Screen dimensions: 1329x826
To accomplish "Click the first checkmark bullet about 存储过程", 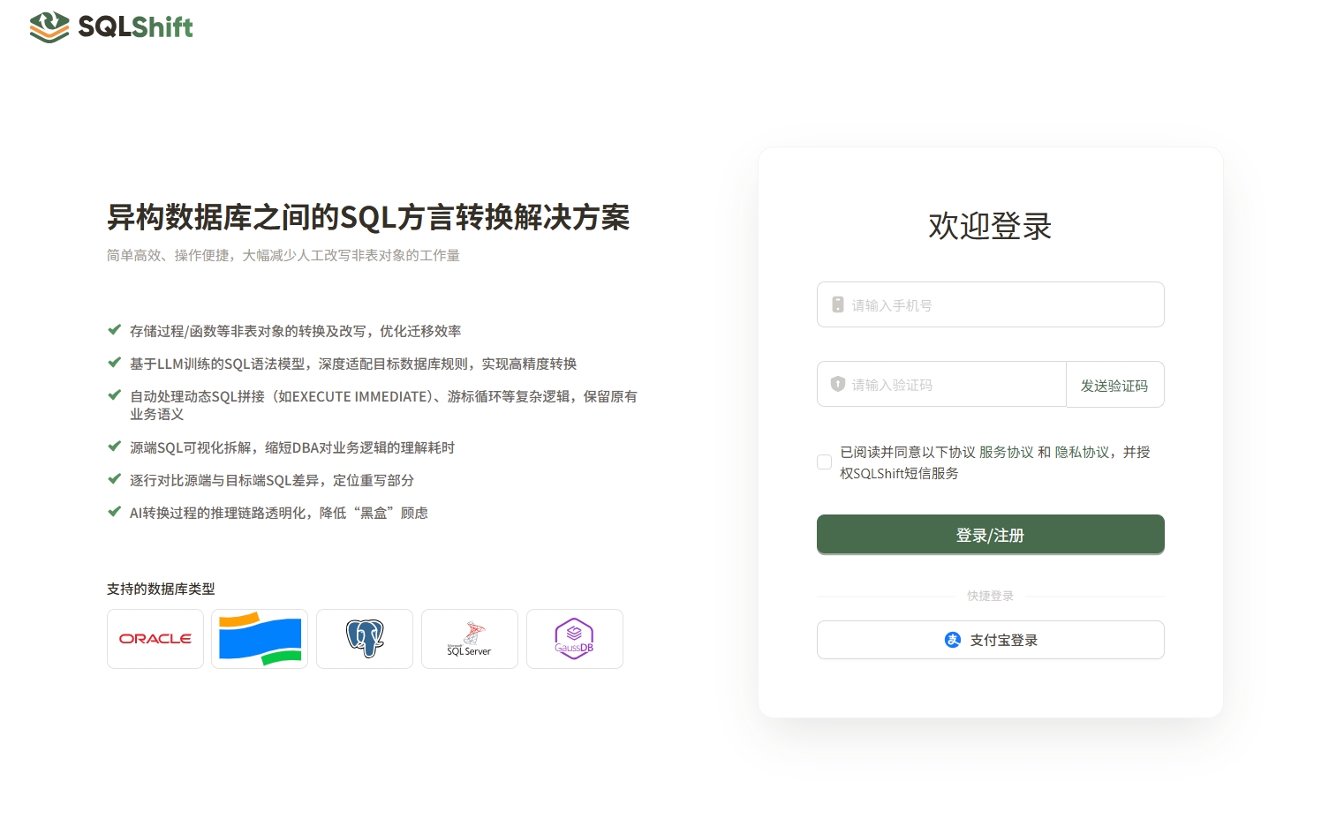I will 114,330.
